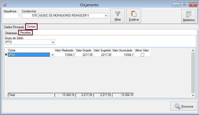Select the Valor Orçado cell 2217,35
Image resolution: width=199 pixels, height=115 pixels.
(x=84, y=55)
